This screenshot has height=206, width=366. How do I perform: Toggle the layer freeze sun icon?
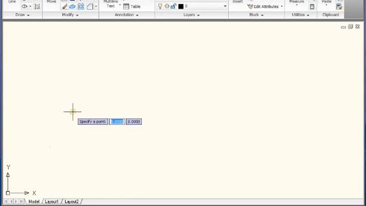[x=167, y=6]
